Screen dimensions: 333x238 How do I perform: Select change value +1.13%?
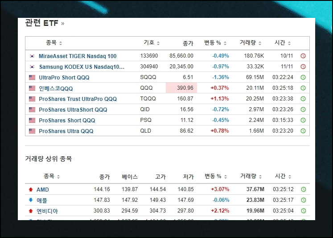(x=220, y=99)
